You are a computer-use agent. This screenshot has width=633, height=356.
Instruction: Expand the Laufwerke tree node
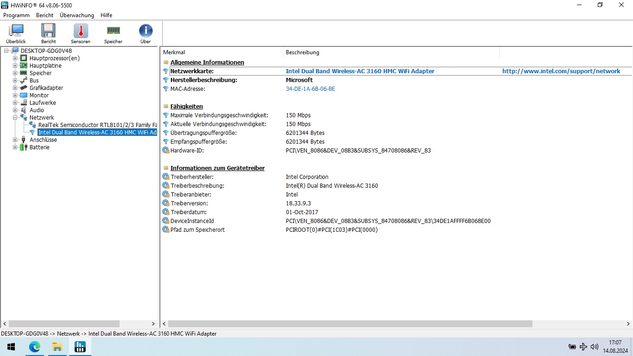pos(15,103)
